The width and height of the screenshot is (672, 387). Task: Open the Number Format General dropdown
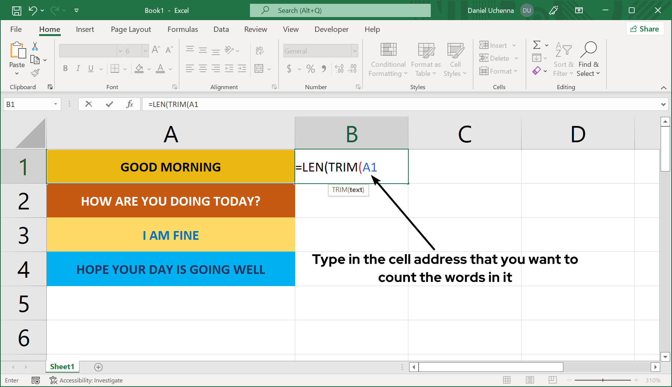tap(354, 51)
